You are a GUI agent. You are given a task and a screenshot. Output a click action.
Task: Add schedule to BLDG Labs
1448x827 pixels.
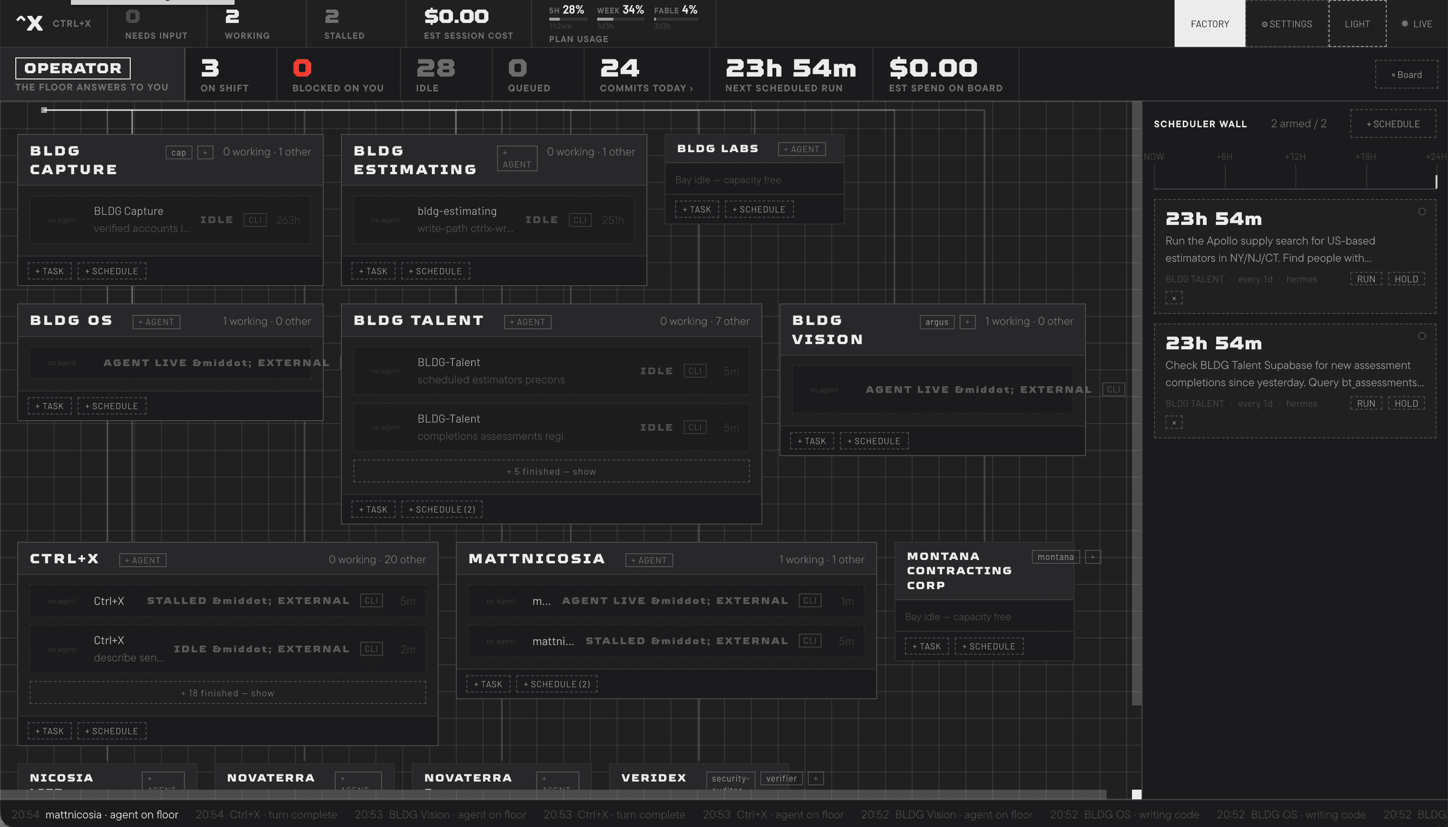(x=758, y=210)
